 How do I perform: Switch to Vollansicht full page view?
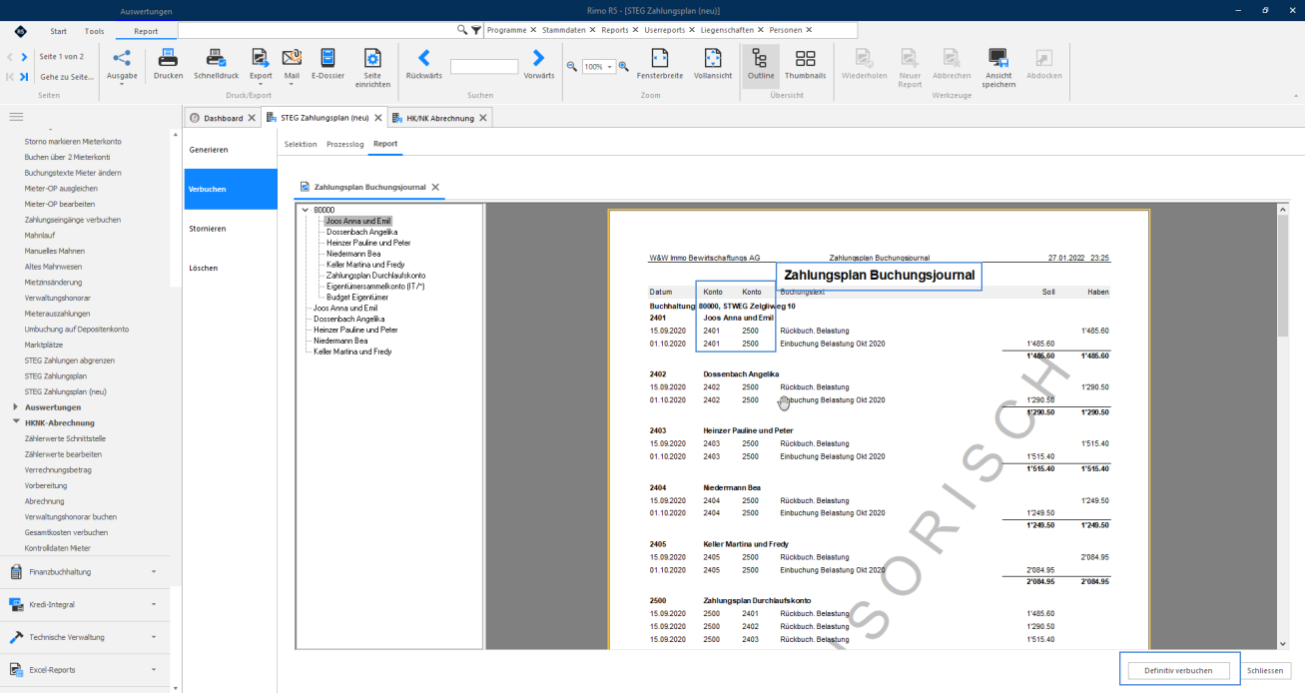[713, 64]
